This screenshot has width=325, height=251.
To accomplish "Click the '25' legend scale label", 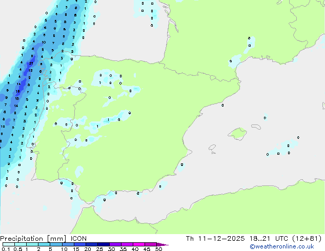I will (99, 249).
